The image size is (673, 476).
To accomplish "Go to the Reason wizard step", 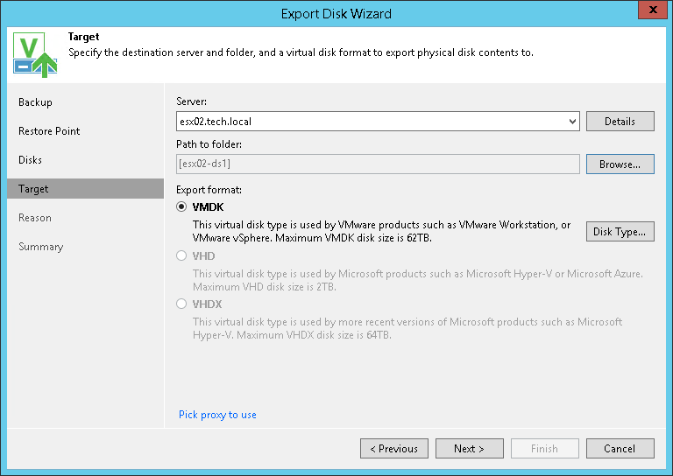I will [35, 218].
